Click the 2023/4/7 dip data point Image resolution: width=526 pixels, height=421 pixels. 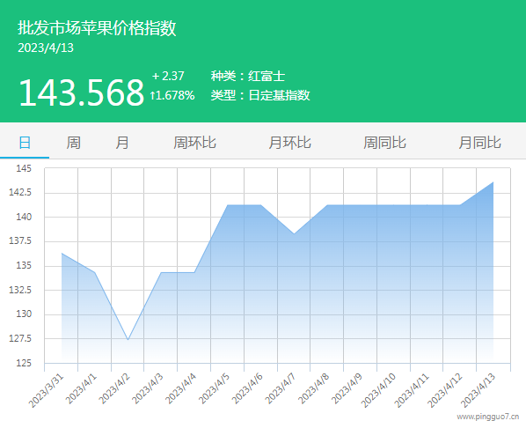294,233
